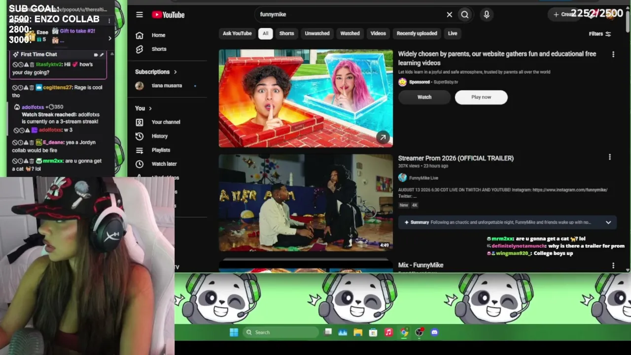The width and height of the screenshot is (631, 355).
Task: Start voice search with the microphone
Action: pyautogui.click(x=487, y=15)
